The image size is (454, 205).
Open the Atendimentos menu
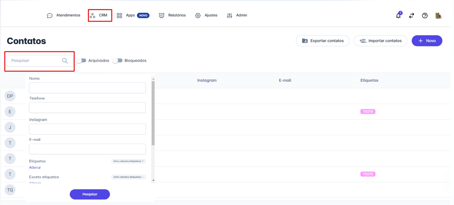pos(64,15)
